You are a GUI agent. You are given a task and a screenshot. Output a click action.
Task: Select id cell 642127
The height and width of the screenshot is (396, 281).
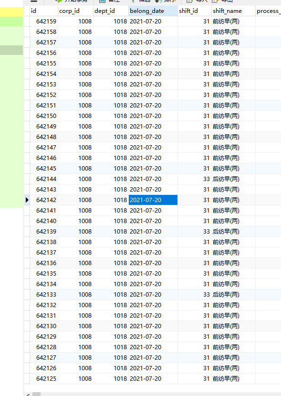[44, 358]
